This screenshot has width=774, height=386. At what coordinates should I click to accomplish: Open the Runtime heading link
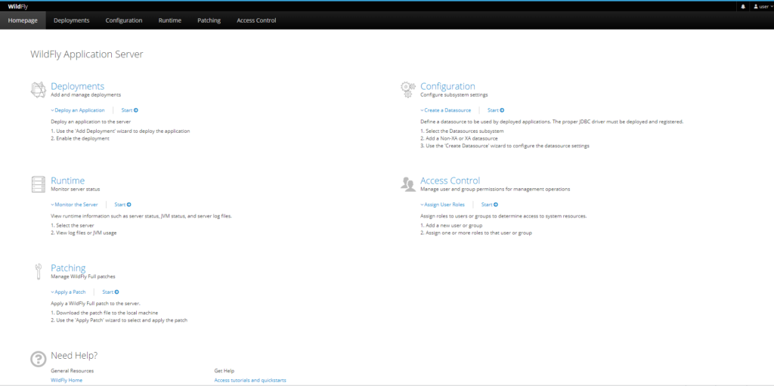(67, 181)
